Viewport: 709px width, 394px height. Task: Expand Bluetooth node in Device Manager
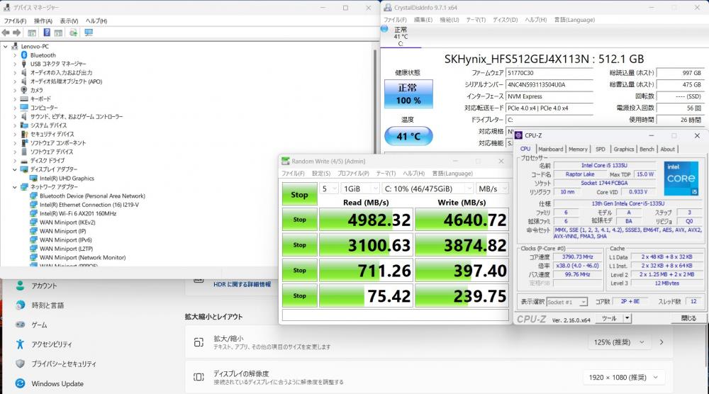coord(14,55)
